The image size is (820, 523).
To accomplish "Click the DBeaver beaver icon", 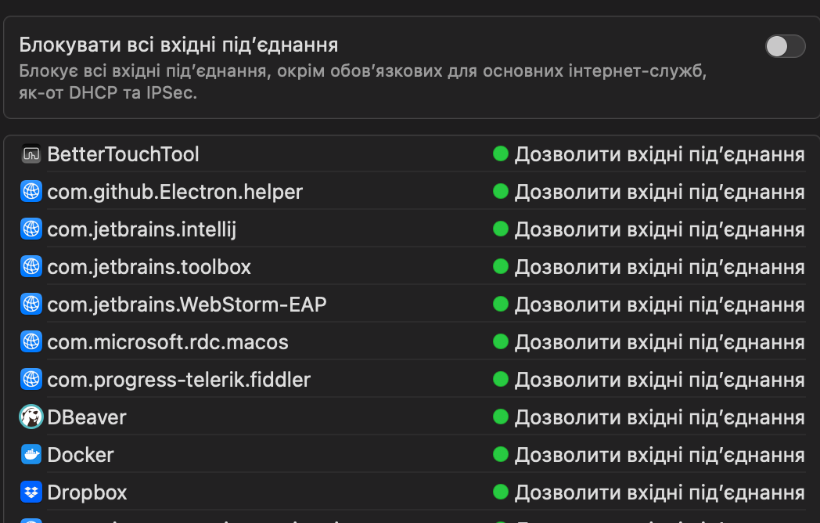I will (31, 417).
